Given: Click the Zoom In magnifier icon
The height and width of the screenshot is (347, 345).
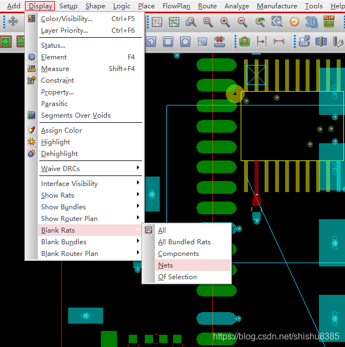Looking at the screenshot, I should [225, 22].
